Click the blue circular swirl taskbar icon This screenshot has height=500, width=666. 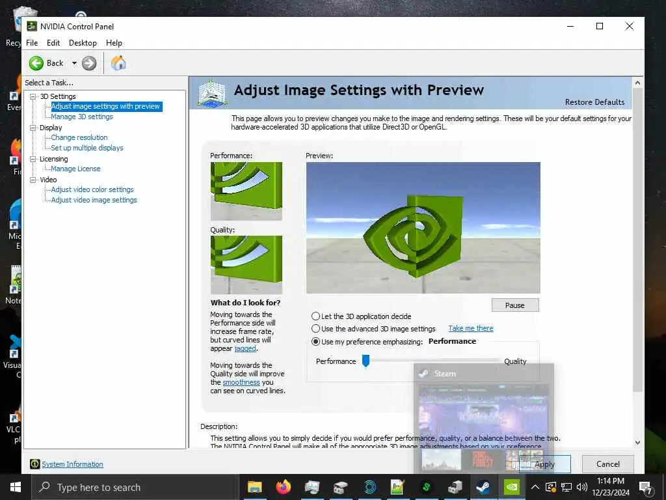pos(369,487)
